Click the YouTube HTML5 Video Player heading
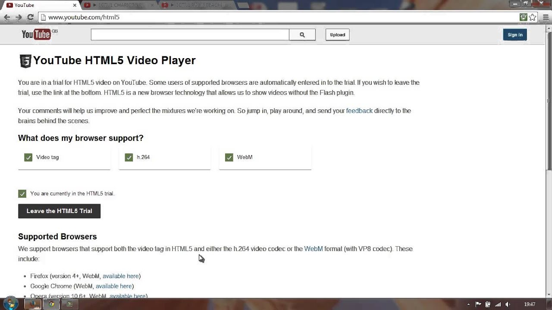 114,60
